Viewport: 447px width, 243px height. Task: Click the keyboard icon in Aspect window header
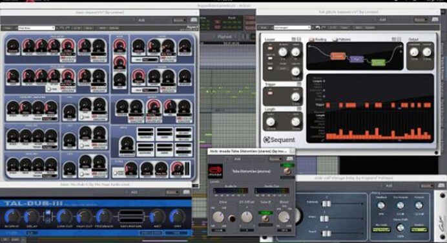194,19
